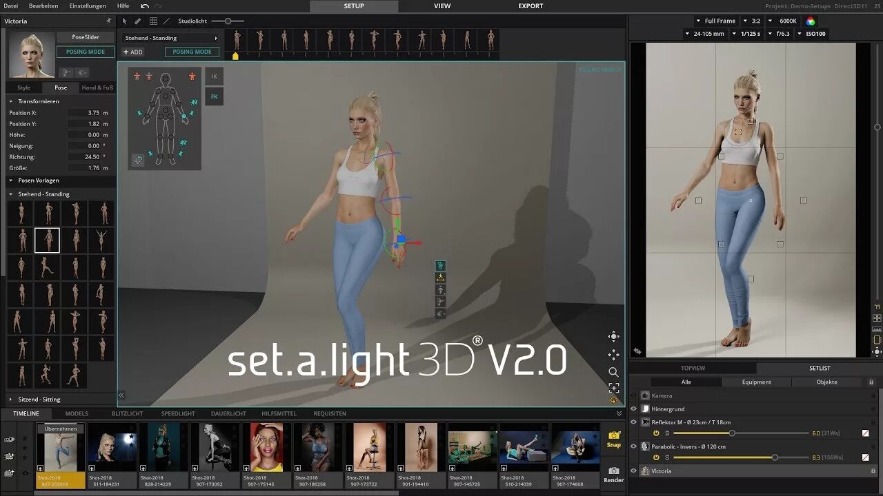Click the portrait orientation icon in camera panel
The width and height of the screenshot is (883, 496).
click(x=877, y=340)
